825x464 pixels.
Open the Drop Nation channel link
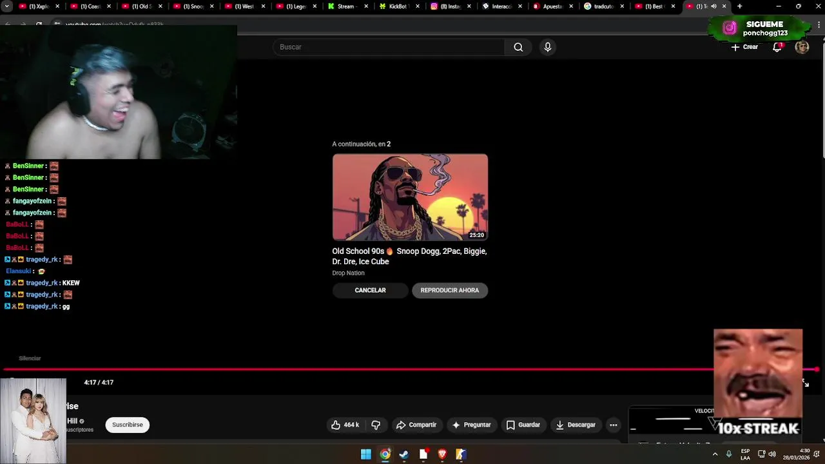(348, 273)
